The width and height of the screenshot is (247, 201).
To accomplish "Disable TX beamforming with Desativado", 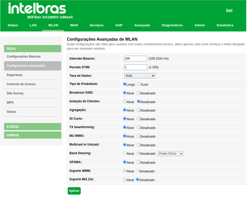I will [x=138, y=127].
